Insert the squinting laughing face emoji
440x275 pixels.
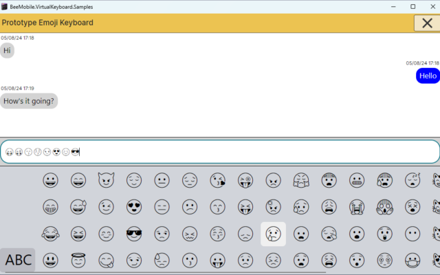point(78,234)
